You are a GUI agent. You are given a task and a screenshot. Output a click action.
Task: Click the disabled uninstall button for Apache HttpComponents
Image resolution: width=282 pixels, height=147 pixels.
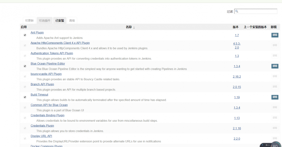click(275, 45)
